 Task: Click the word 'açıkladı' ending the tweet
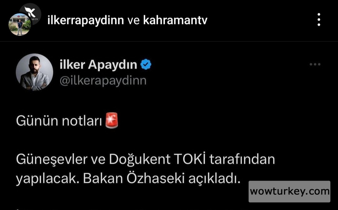[x=214, y=179]
